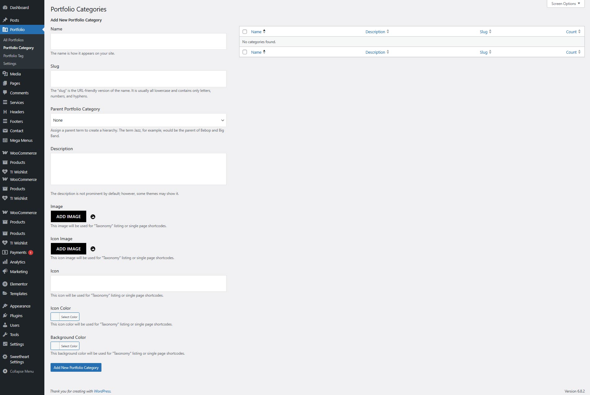
Task: Select the Portfolio Category submenu item
Action: pos(19,48)
